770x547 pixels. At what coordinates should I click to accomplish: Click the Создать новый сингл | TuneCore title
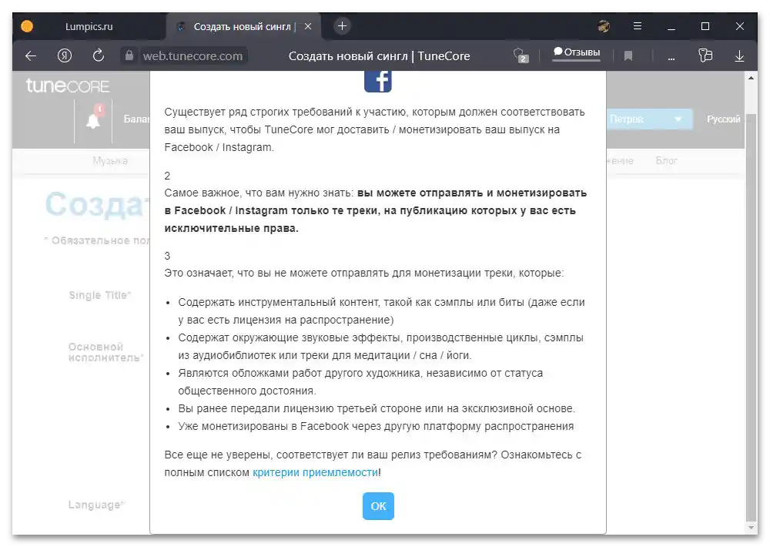point(379,56)
